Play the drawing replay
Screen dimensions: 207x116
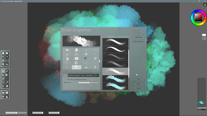pyautogui.click(x=3, y=97)
